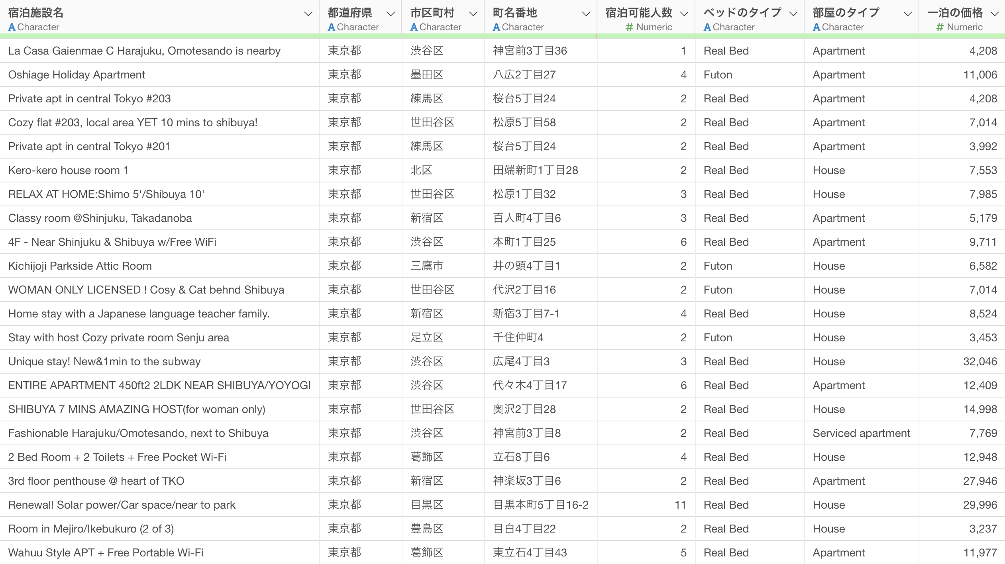Screen dimensions: 1005x564
Task: Click cell 'Unique stay! New&1min to the subway'
Action: tap(159, 361)
